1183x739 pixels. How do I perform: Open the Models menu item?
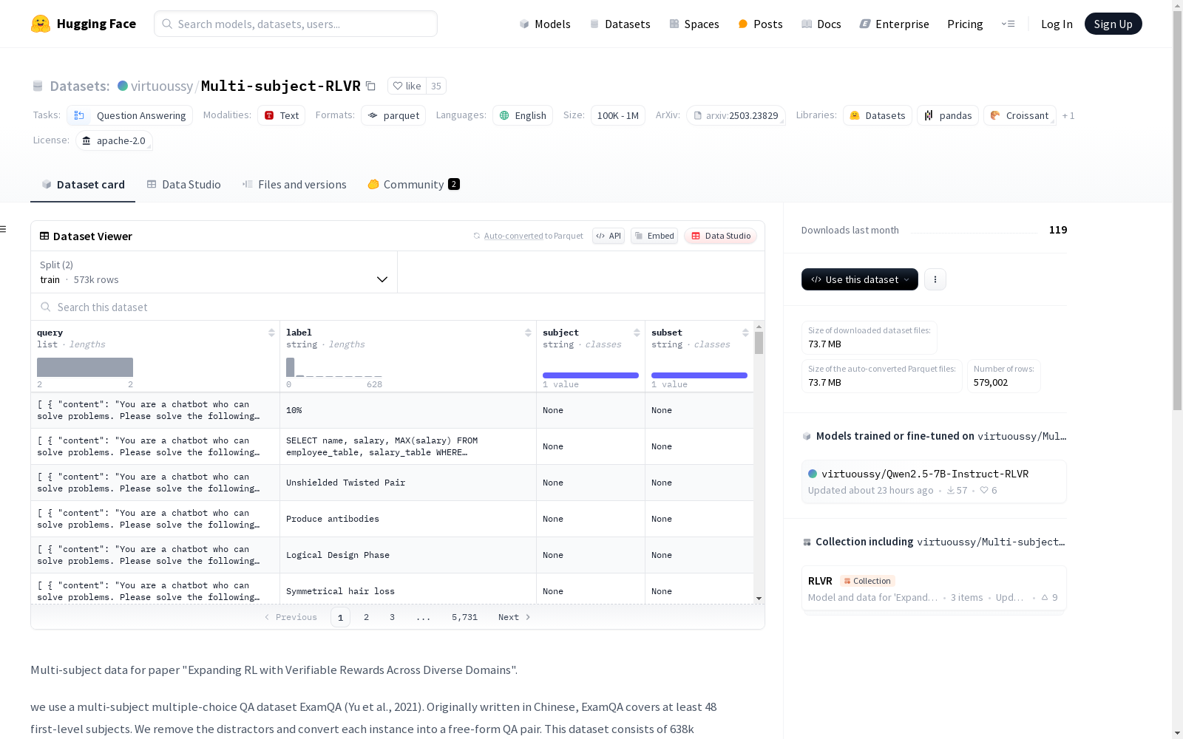(x=545, y=24)
